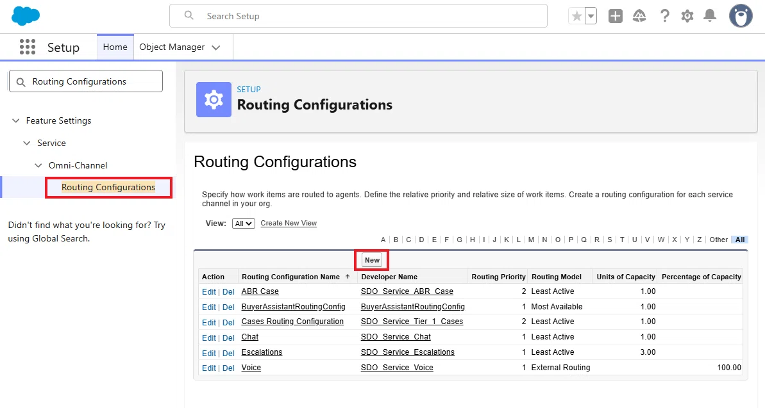This screenshot has height=408, width=765.
Task: Select the All alphabet filter
Action: pos(740,240)
